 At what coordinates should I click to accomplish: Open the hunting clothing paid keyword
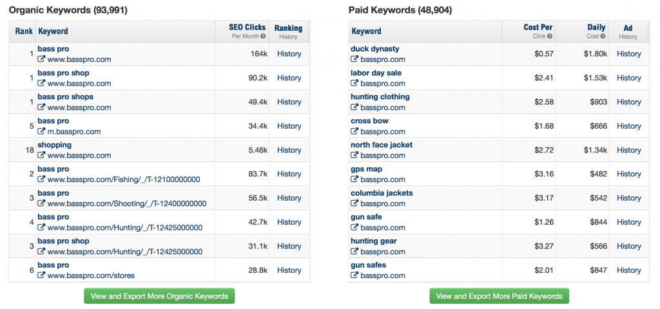coord(380,97)
